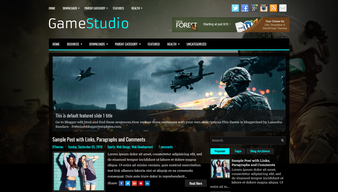Open sidebar Sample Post popular link
Screen dimensions: 338x192
point(253,163)
